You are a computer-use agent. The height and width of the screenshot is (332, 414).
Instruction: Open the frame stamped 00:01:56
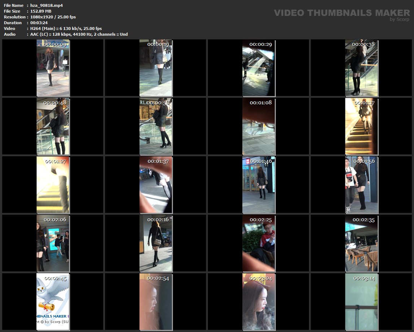point(361,185)
